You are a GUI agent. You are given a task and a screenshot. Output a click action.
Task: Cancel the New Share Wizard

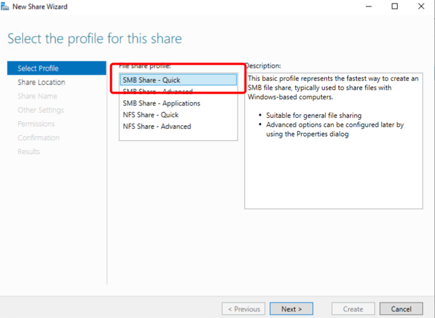pos(401,309)
